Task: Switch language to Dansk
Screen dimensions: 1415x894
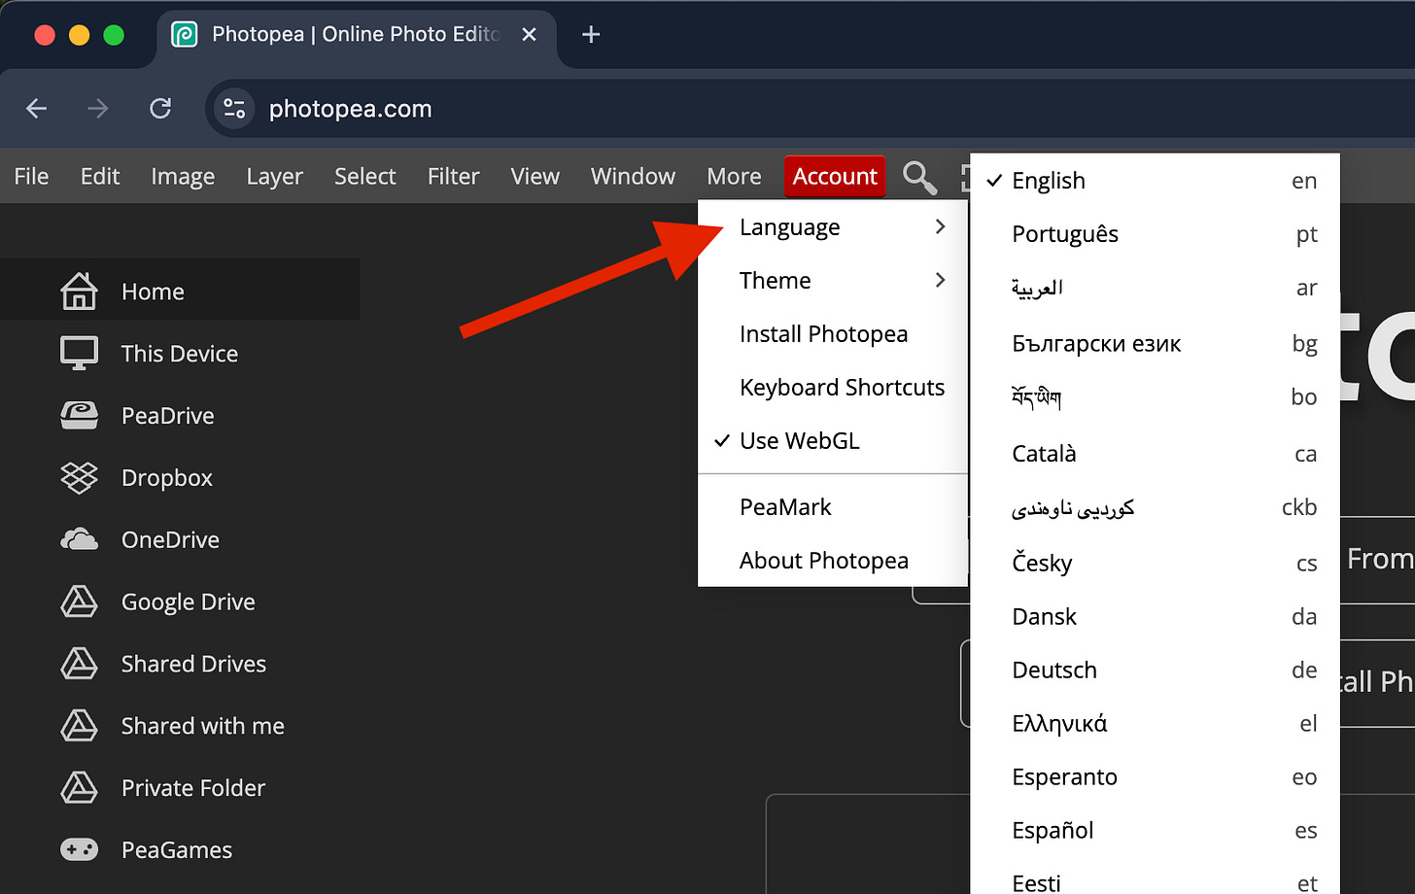Action: [x=1155, y=616]
